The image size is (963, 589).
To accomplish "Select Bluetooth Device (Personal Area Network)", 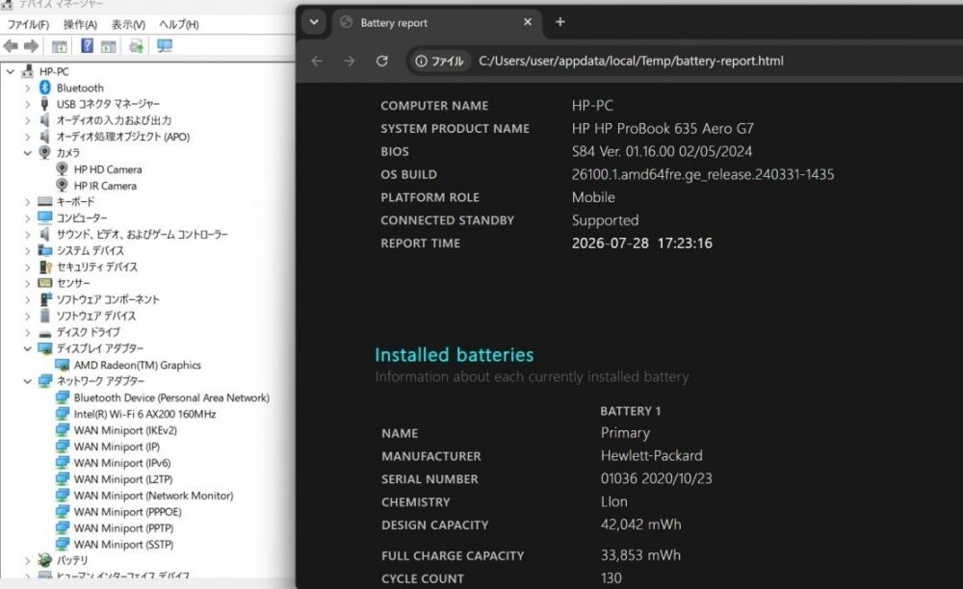I will pos(171,397).
